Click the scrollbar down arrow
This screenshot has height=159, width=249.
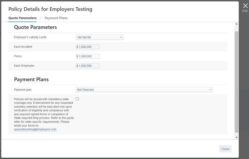coord(236,137)
